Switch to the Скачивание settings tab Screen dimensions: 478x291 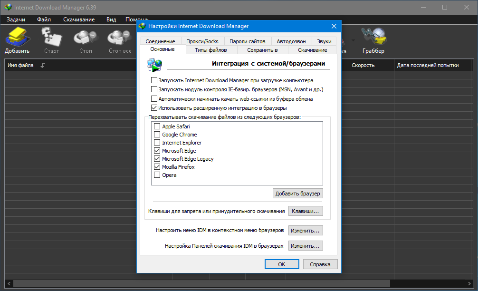tap(313, 50)
